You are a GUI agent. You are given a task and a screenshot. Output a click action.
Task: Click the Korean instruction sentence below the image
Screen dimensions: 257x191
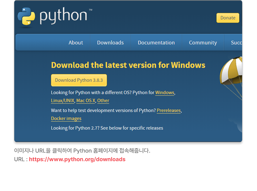pyautogui.click(x=82, y=151)
